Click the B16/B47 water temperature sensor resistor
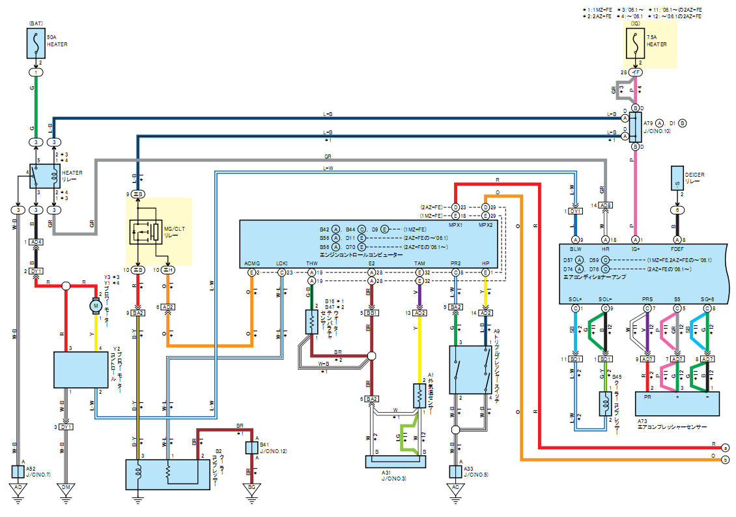This screenshot has width=736, height=517. [312, 321]
